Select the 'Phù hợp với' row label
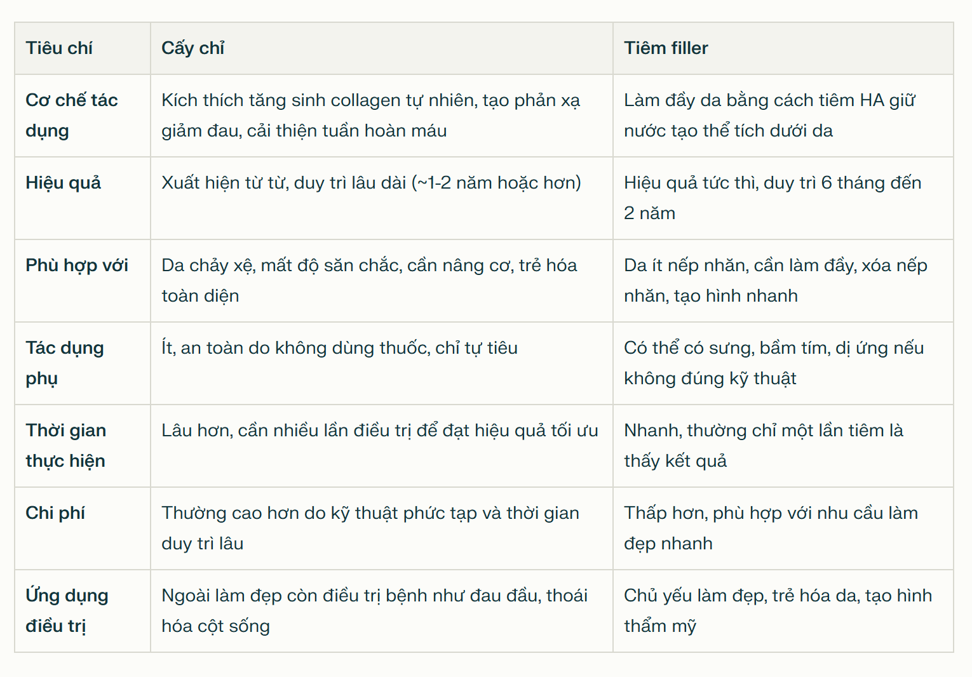The height and width of the screenshot is (677, 972). click(76, 265)
